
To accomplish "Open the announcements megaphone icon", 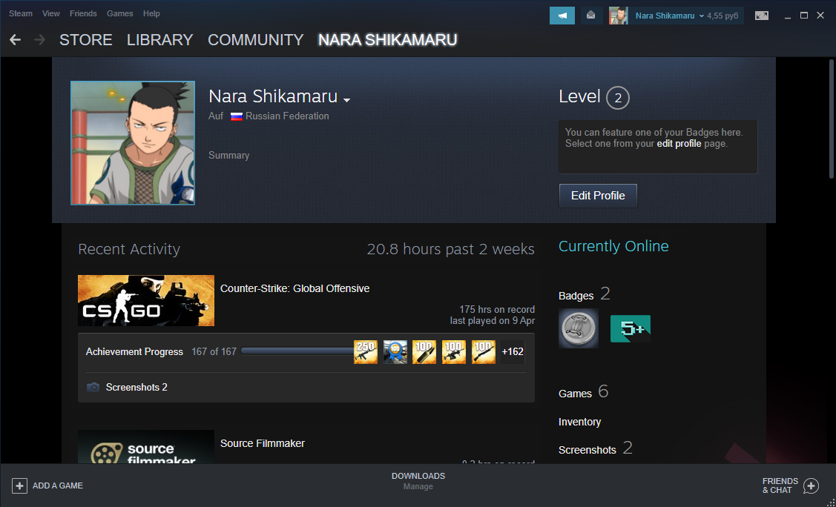I will click(562, 16).
